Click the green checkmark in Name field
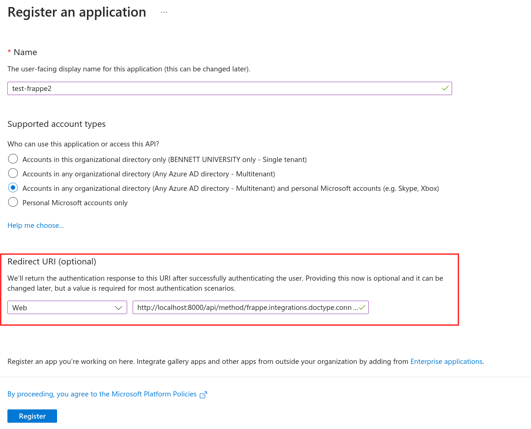This screenshot has height=429, width=531. click(445, 88)
